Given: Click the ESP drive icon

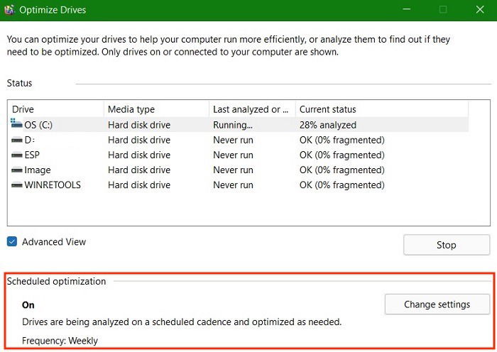Looking at the screenshot, I should point(17,155).
